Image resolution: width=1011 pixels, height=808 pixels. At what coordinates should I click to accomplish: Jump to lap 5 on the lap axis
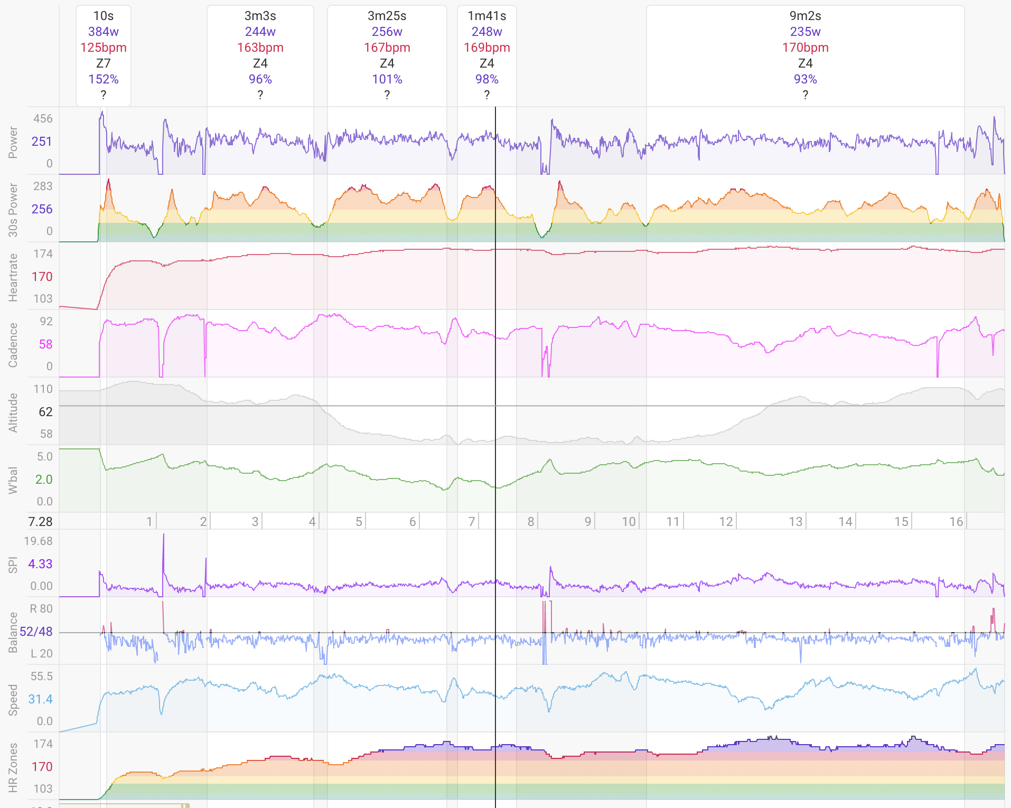click(x=359, y=522)
